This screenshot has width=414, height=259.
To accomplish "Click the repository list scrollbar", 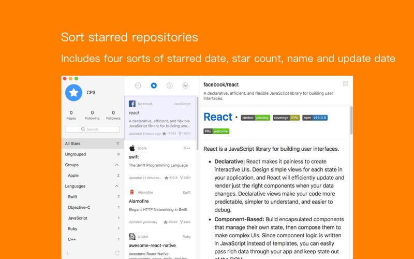I will tap(197, 123).
